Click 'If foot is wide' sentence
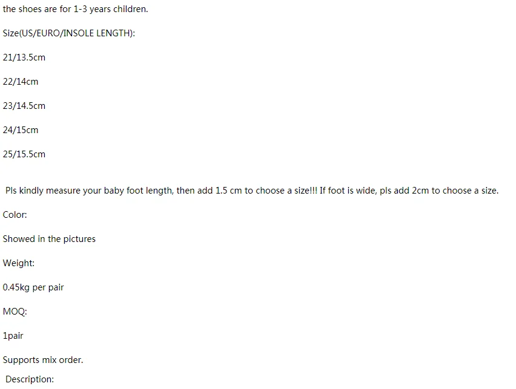This screenshot has height=389, width=516. coord(409,191)
